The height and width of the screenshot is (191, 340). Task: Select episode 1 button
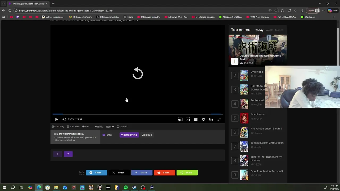(57, 154)
